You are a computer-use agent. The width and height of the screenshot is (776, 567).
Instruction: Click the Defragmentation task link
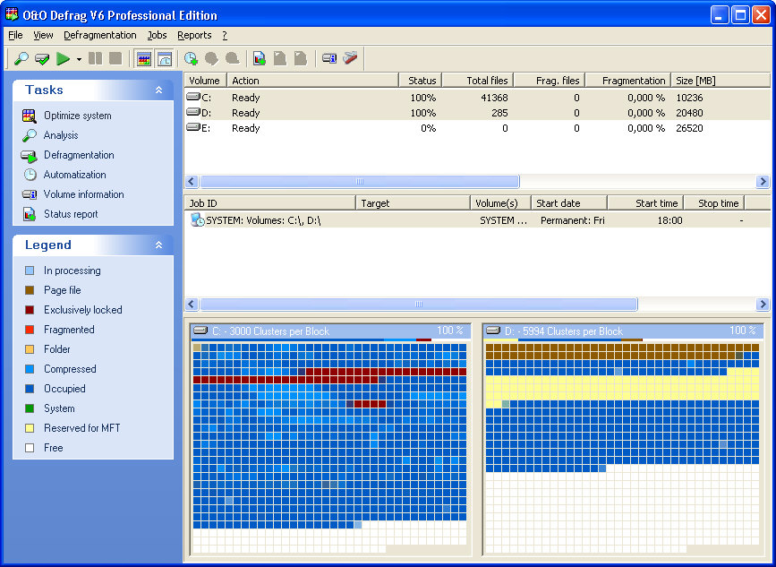pos(79,155)
